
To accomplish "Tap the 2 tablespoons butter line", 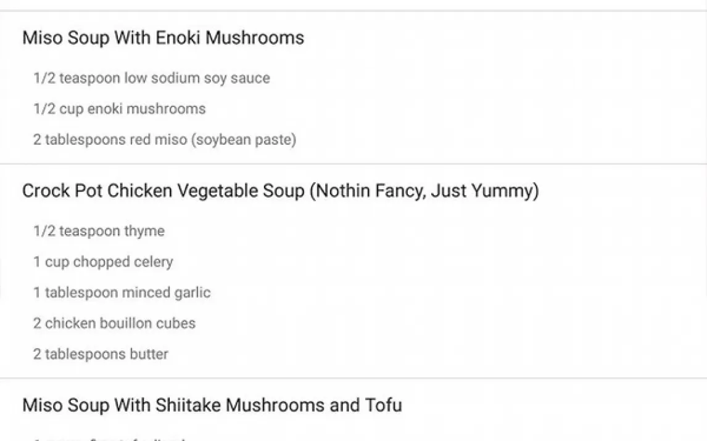I will pos(100,354).
